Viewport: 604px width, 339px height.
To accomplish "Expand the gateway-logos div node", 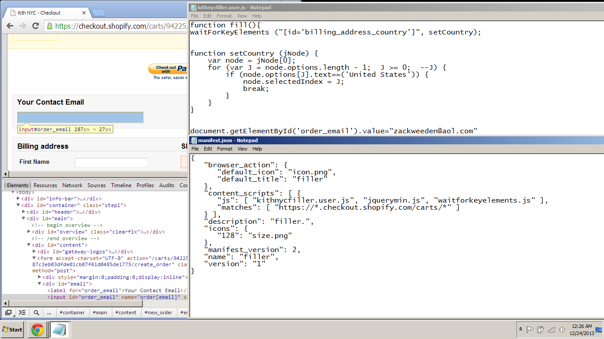I will 34,252.
